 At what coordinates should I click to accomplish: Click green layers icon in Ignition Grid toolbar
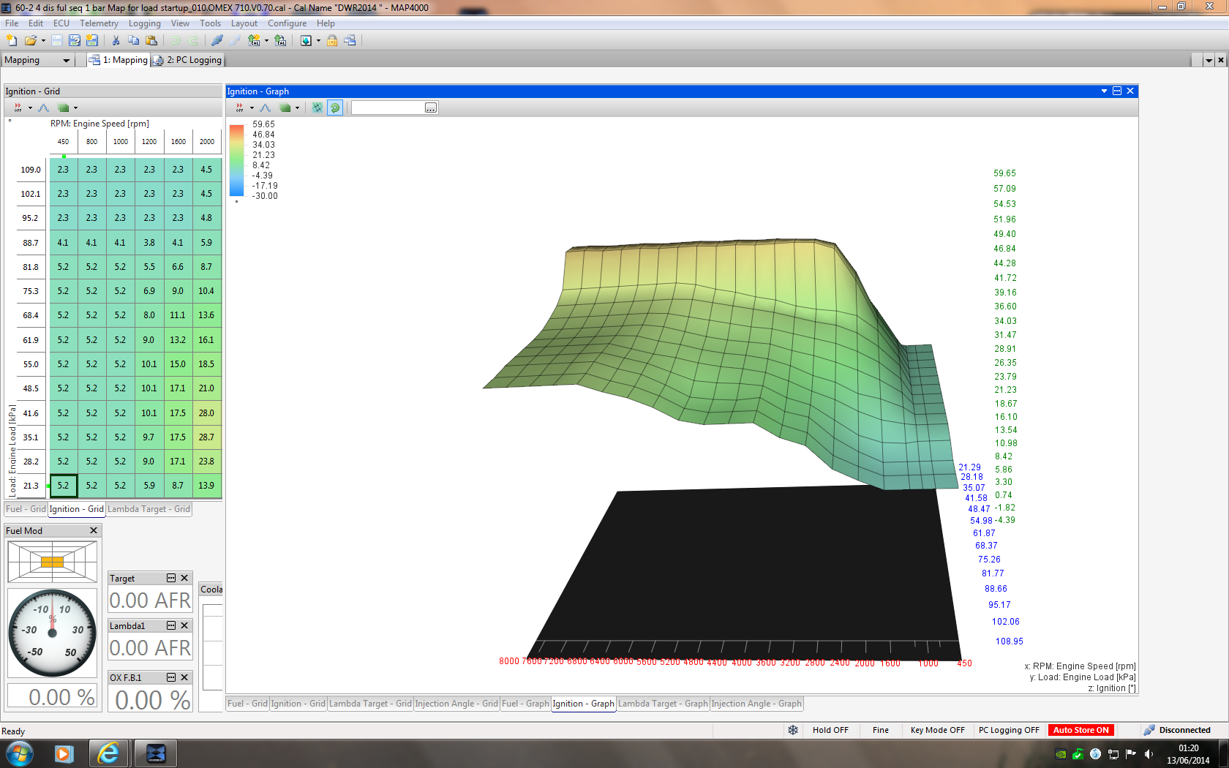(x=64, y=108)
